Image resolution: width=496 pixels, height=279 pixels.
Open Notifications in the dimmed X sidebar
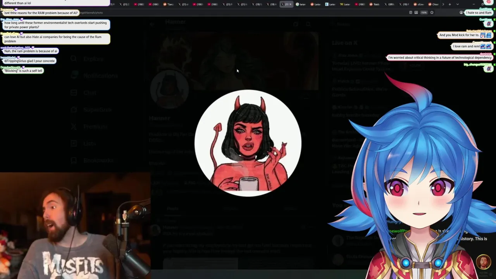[95, 76]
